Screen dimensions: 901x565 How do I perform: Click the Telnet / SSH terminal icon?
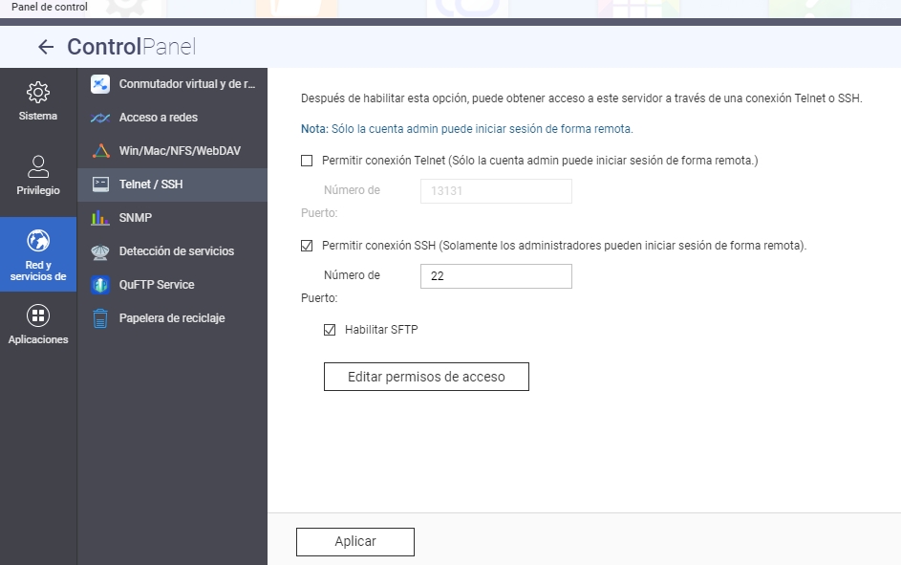[x=100, y=184]
